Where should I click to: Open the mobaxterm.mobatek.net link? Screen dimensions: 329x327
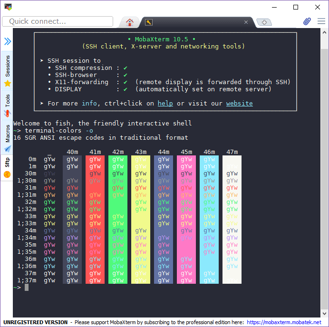click(284, 322)
